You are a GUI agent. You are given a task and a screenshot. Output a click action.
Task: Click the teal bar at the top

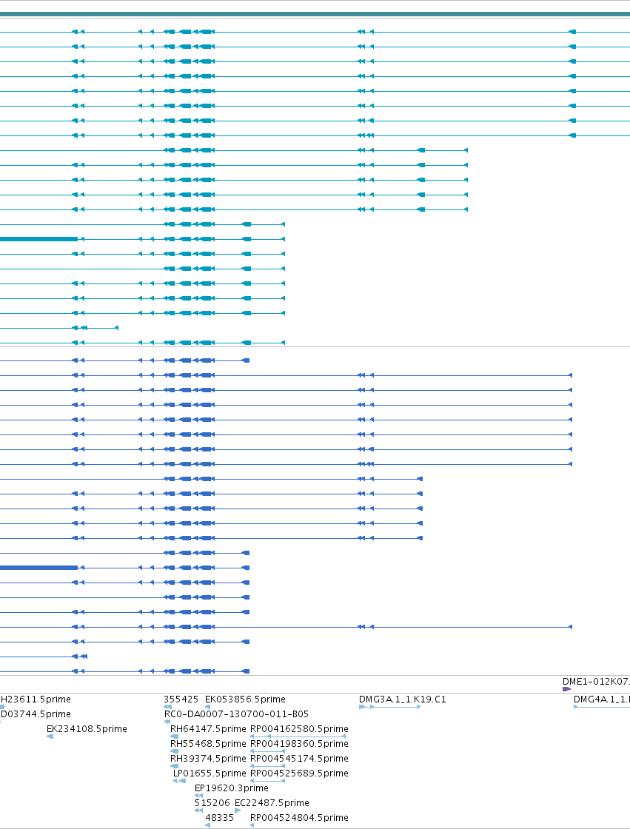315,14
